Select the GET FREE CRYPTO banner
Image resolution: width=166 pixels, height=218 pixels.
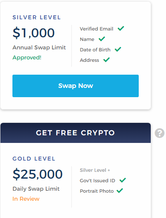(x=75, y=133)
